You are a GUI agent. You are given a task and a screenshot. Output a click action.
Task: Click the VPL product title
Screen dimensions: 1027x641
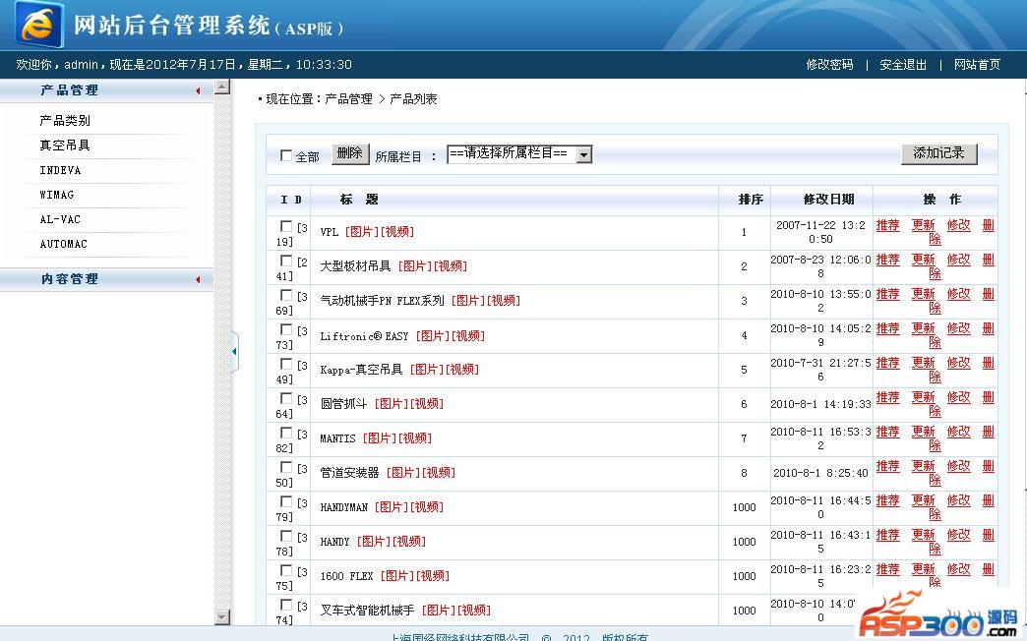coord(329,232)
